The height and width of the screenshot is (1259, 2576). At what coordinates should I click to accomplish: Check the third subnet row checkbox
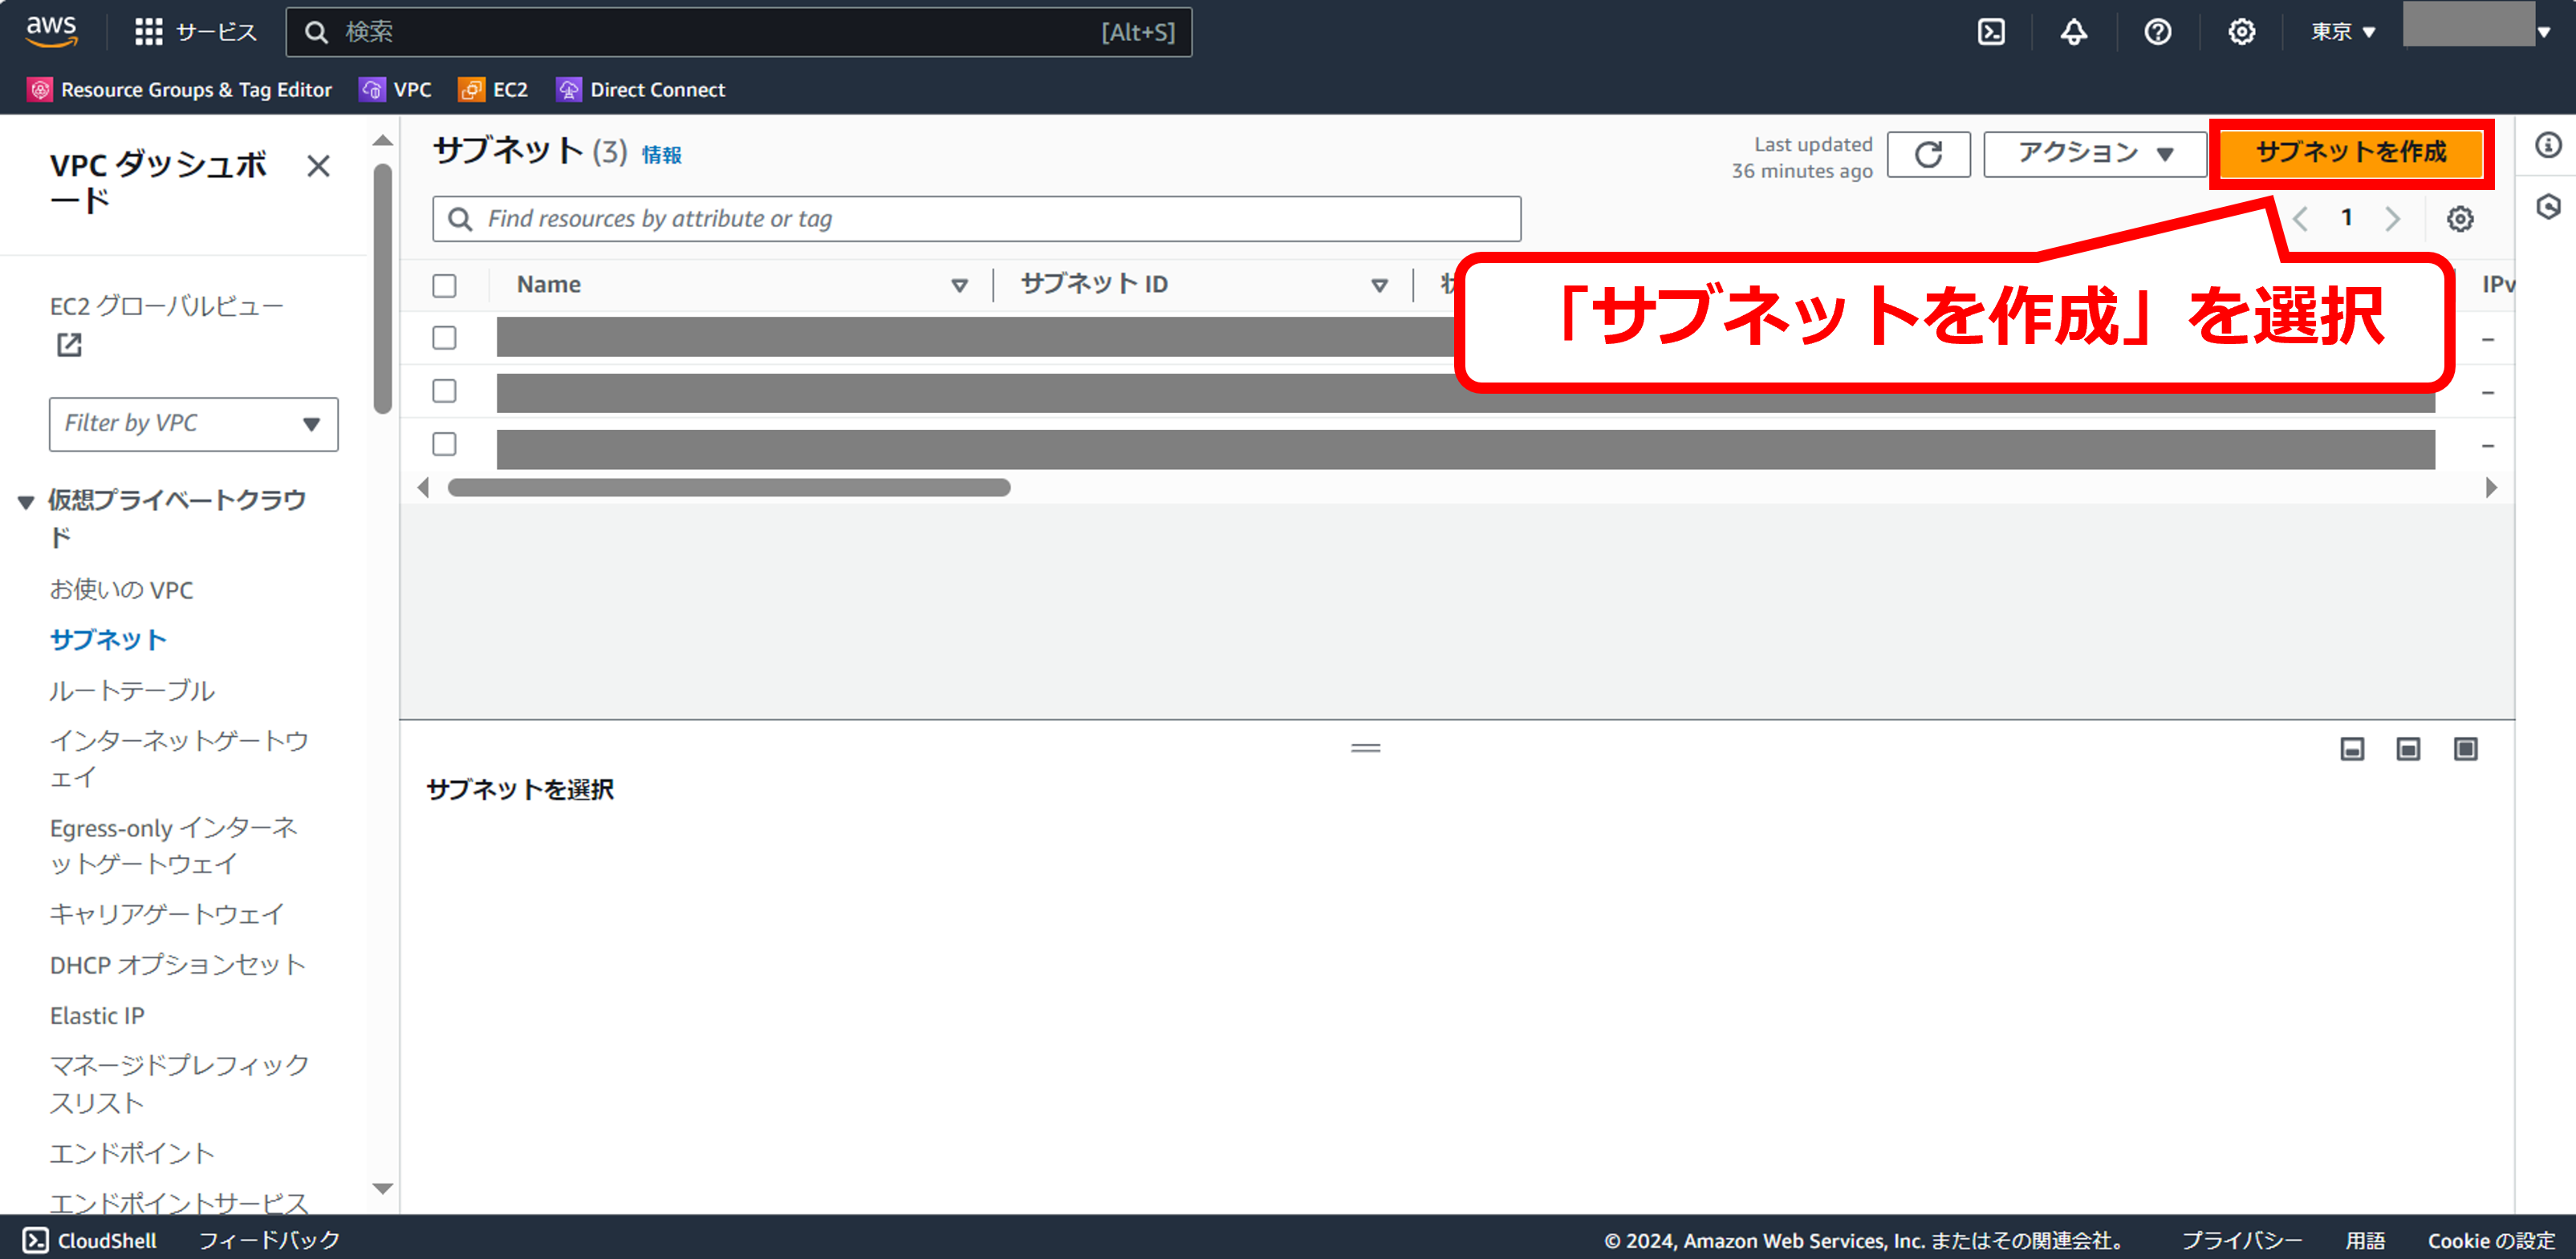444,443
